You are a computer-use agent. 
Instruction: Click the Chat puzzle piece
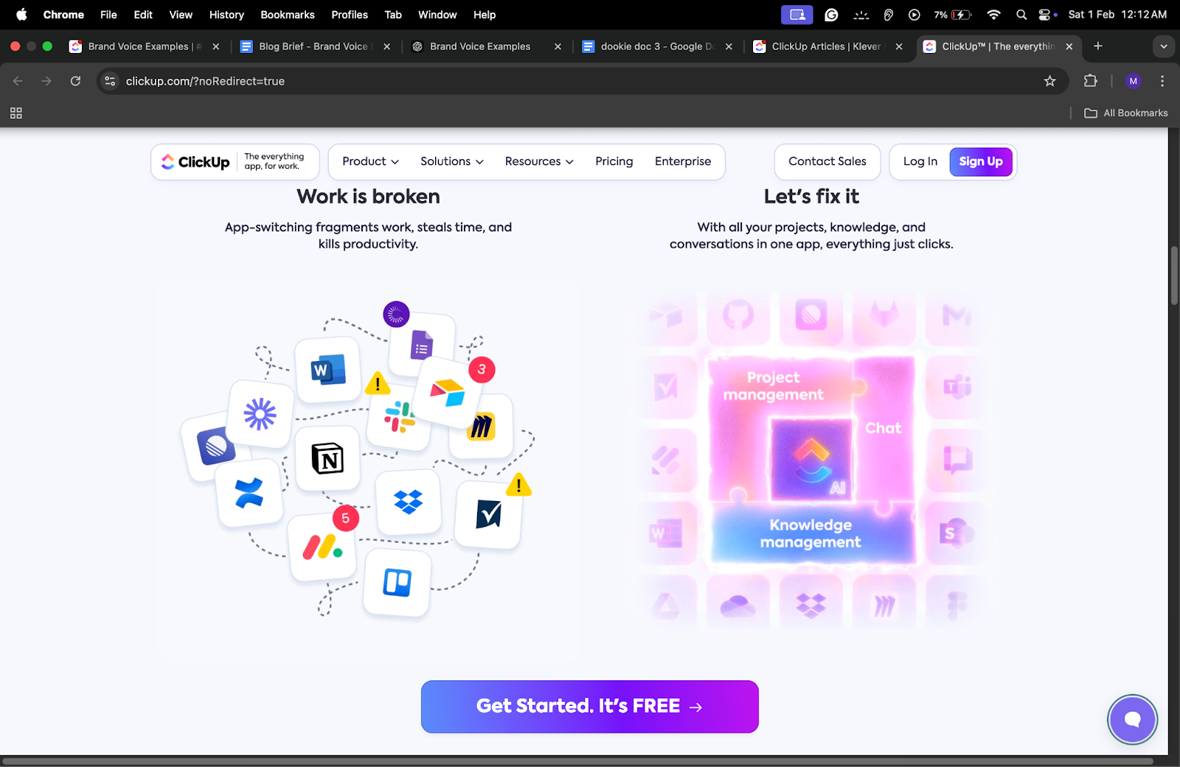884,428
